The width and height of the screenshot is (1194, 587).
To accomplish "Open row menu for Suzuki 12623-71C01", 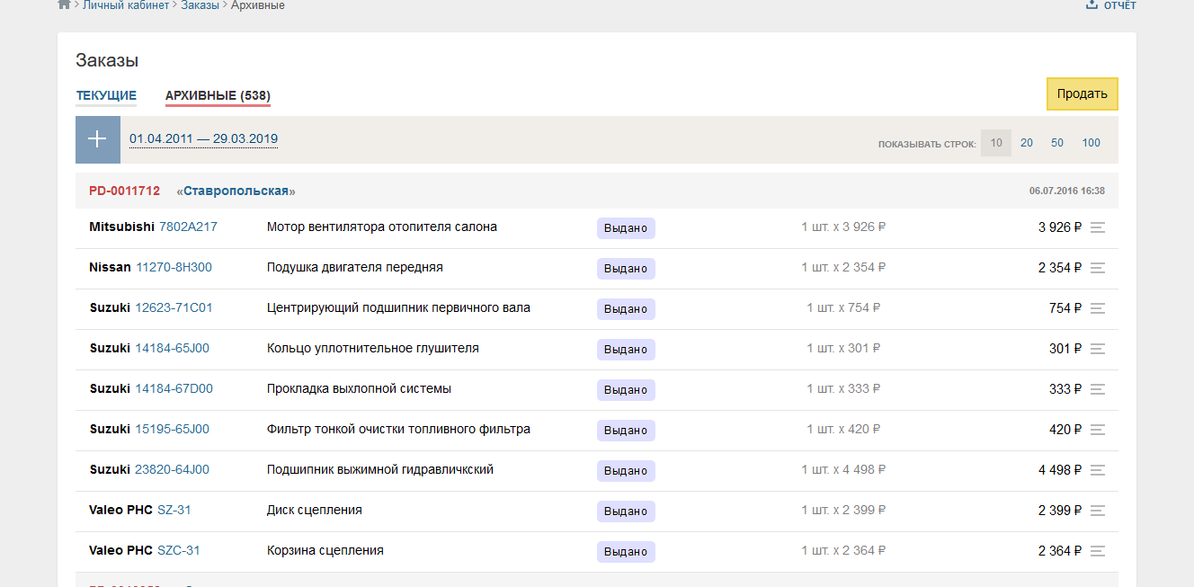I will click(1097, 308).
